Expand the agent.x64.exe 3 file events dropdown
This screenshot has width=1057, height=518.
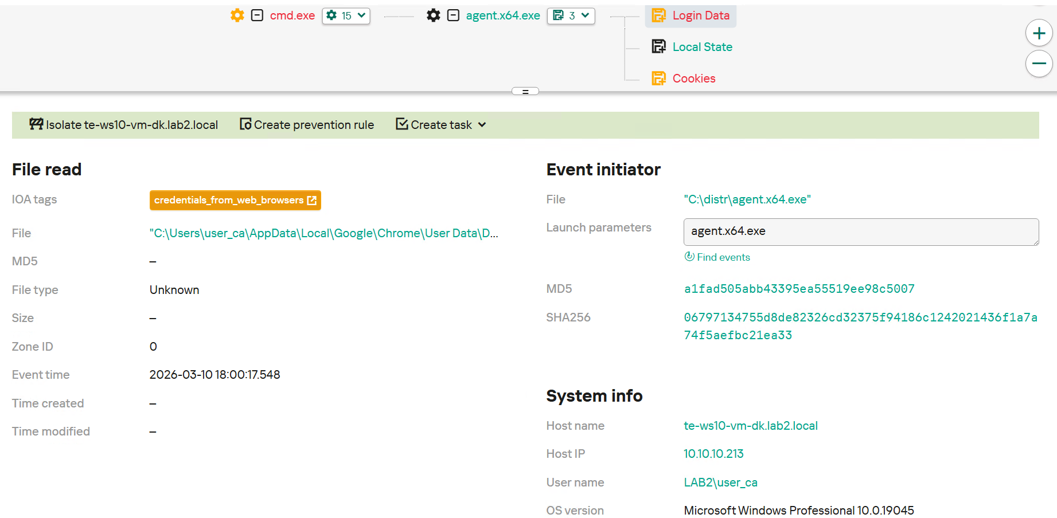[x=571, y=15]
